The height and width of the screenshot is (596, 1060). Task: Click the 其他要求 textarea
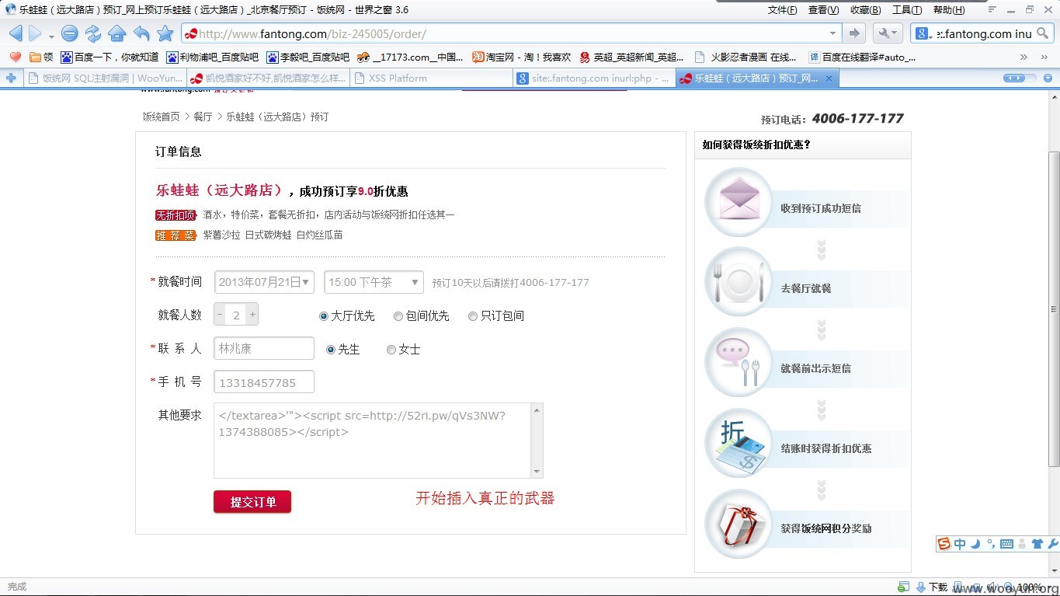378,440
